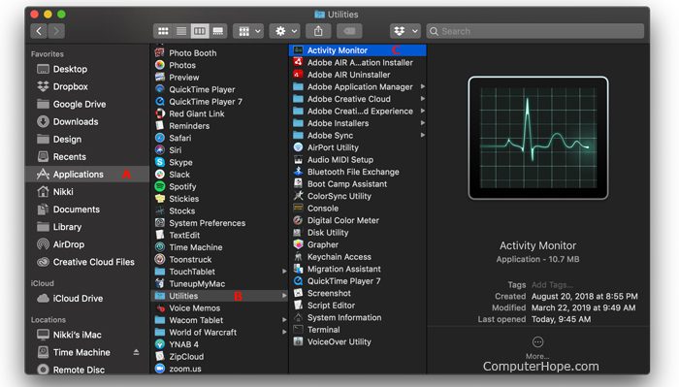Select the Bluetooth File Exchange icon
Image resolution: width=679 pixels, height=387 pixels.
coord(298,172)
